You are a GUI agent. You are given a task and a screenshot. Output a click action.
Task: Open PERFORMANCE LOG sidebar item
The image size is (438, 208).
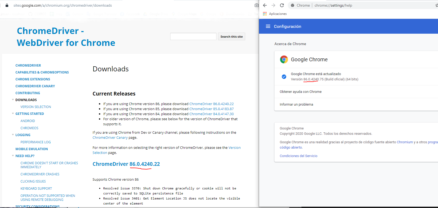[35, 142]
